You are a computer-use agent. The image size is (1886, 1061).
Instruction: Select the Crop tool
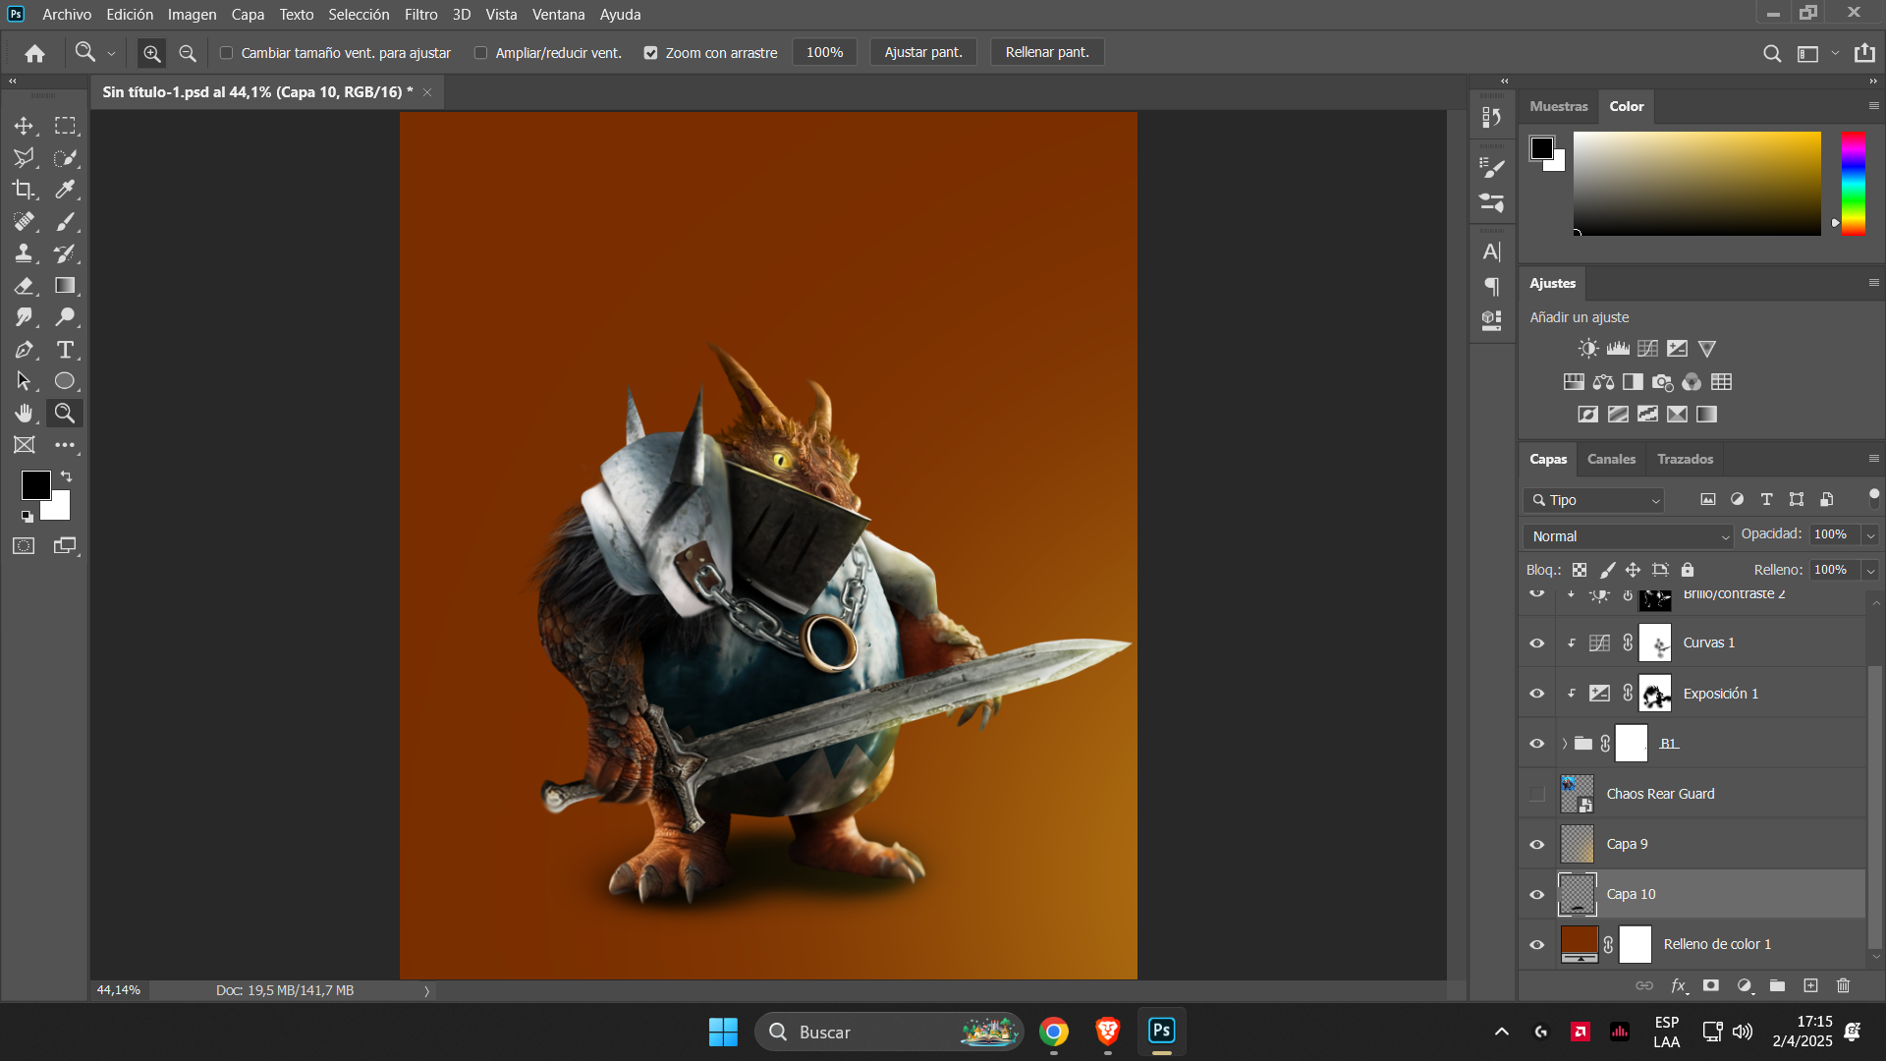point(24,190)
